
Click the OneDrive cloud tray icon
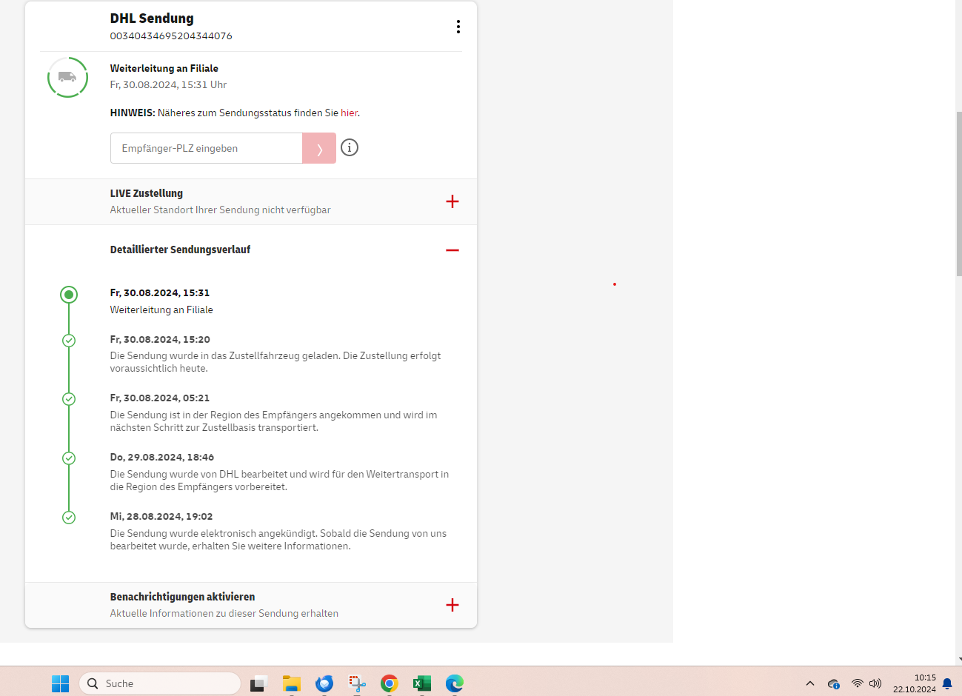(x=834, y=683)
